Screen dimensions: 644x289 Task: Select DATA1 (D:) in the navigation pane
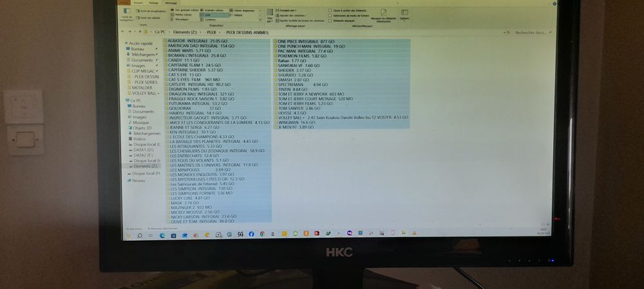(141, 150)
